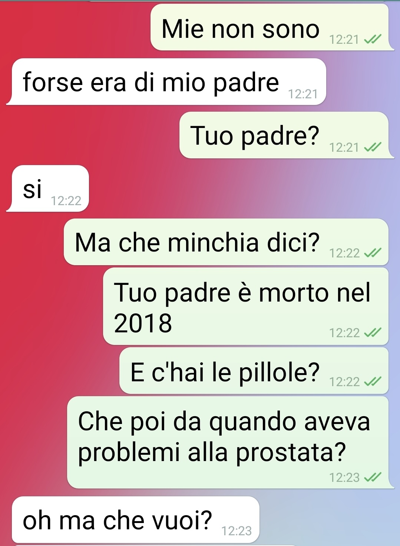Tap the 'Tuo padre?' sent message
Screen dimensions: 400x546
click(284, 135)
